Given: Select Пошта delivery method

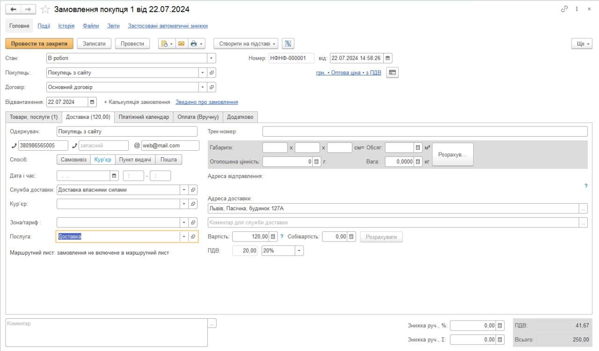Looking at the screenshot, I should (168, 160).
